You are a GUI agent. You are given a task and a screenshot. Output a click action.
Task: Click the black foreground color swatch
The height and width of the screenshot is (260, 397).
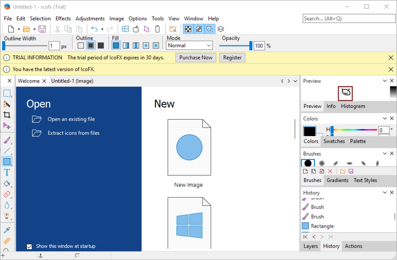[310, 131]
